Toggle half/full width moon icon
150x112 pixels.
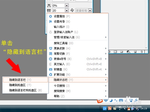click(x=111, y=100)
